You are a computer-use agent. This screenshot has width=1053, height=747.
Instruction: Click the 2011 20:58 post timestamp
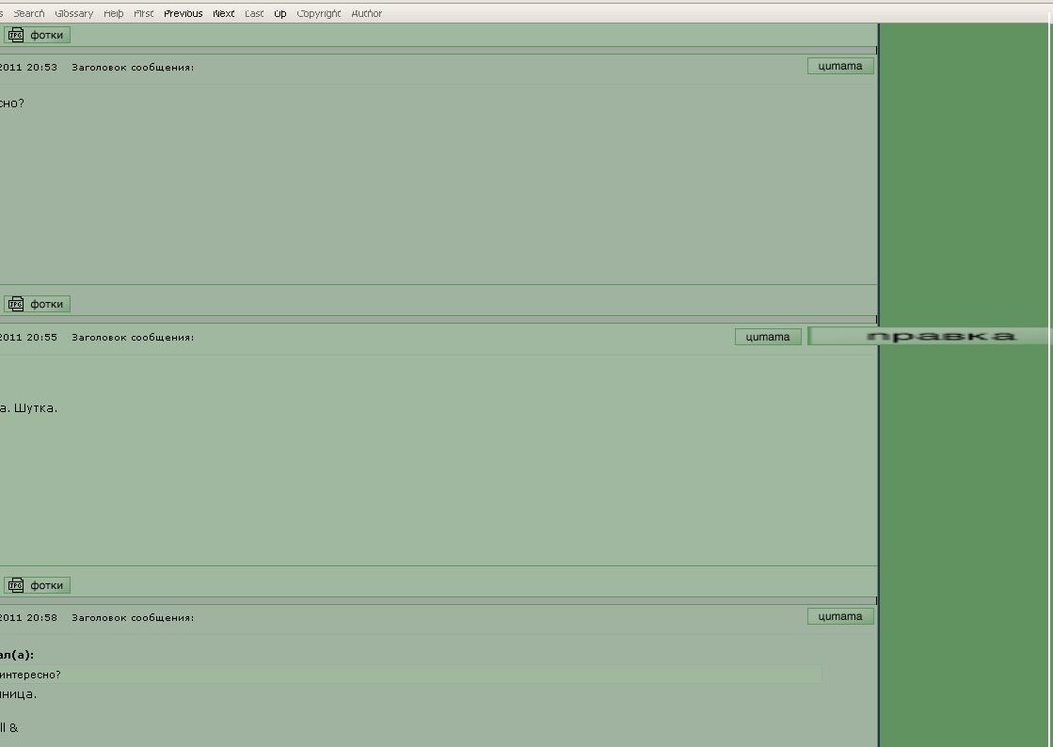pos(28,617)
